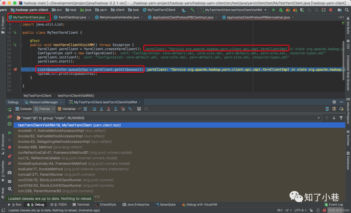Image resolution: width=351 pixels, height=213 pixels.
Task: Open the Evaluate Expression calculator icon
Action: tap(139, 109)
